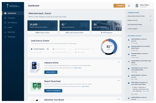Click the Leads handshake icon in sidebar
The height and width of the screenshot is (103, 156).
tap(5, 27)
